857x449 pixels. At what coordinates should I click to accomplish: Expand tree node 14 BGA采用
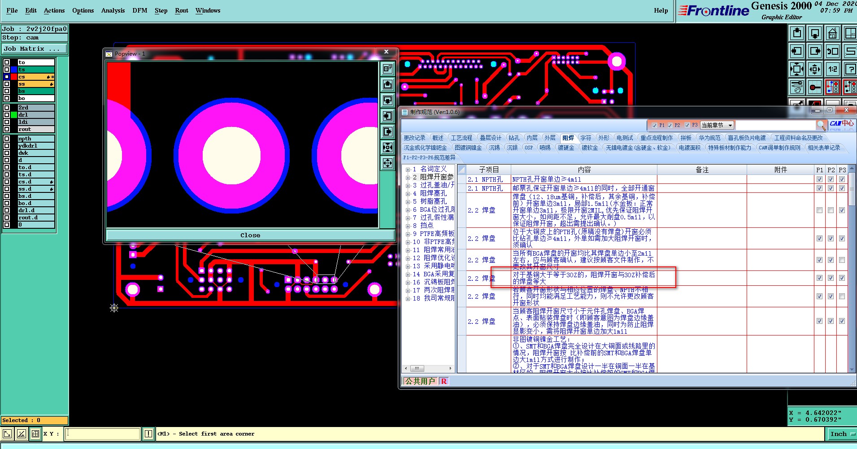click(x=408, y=275)
